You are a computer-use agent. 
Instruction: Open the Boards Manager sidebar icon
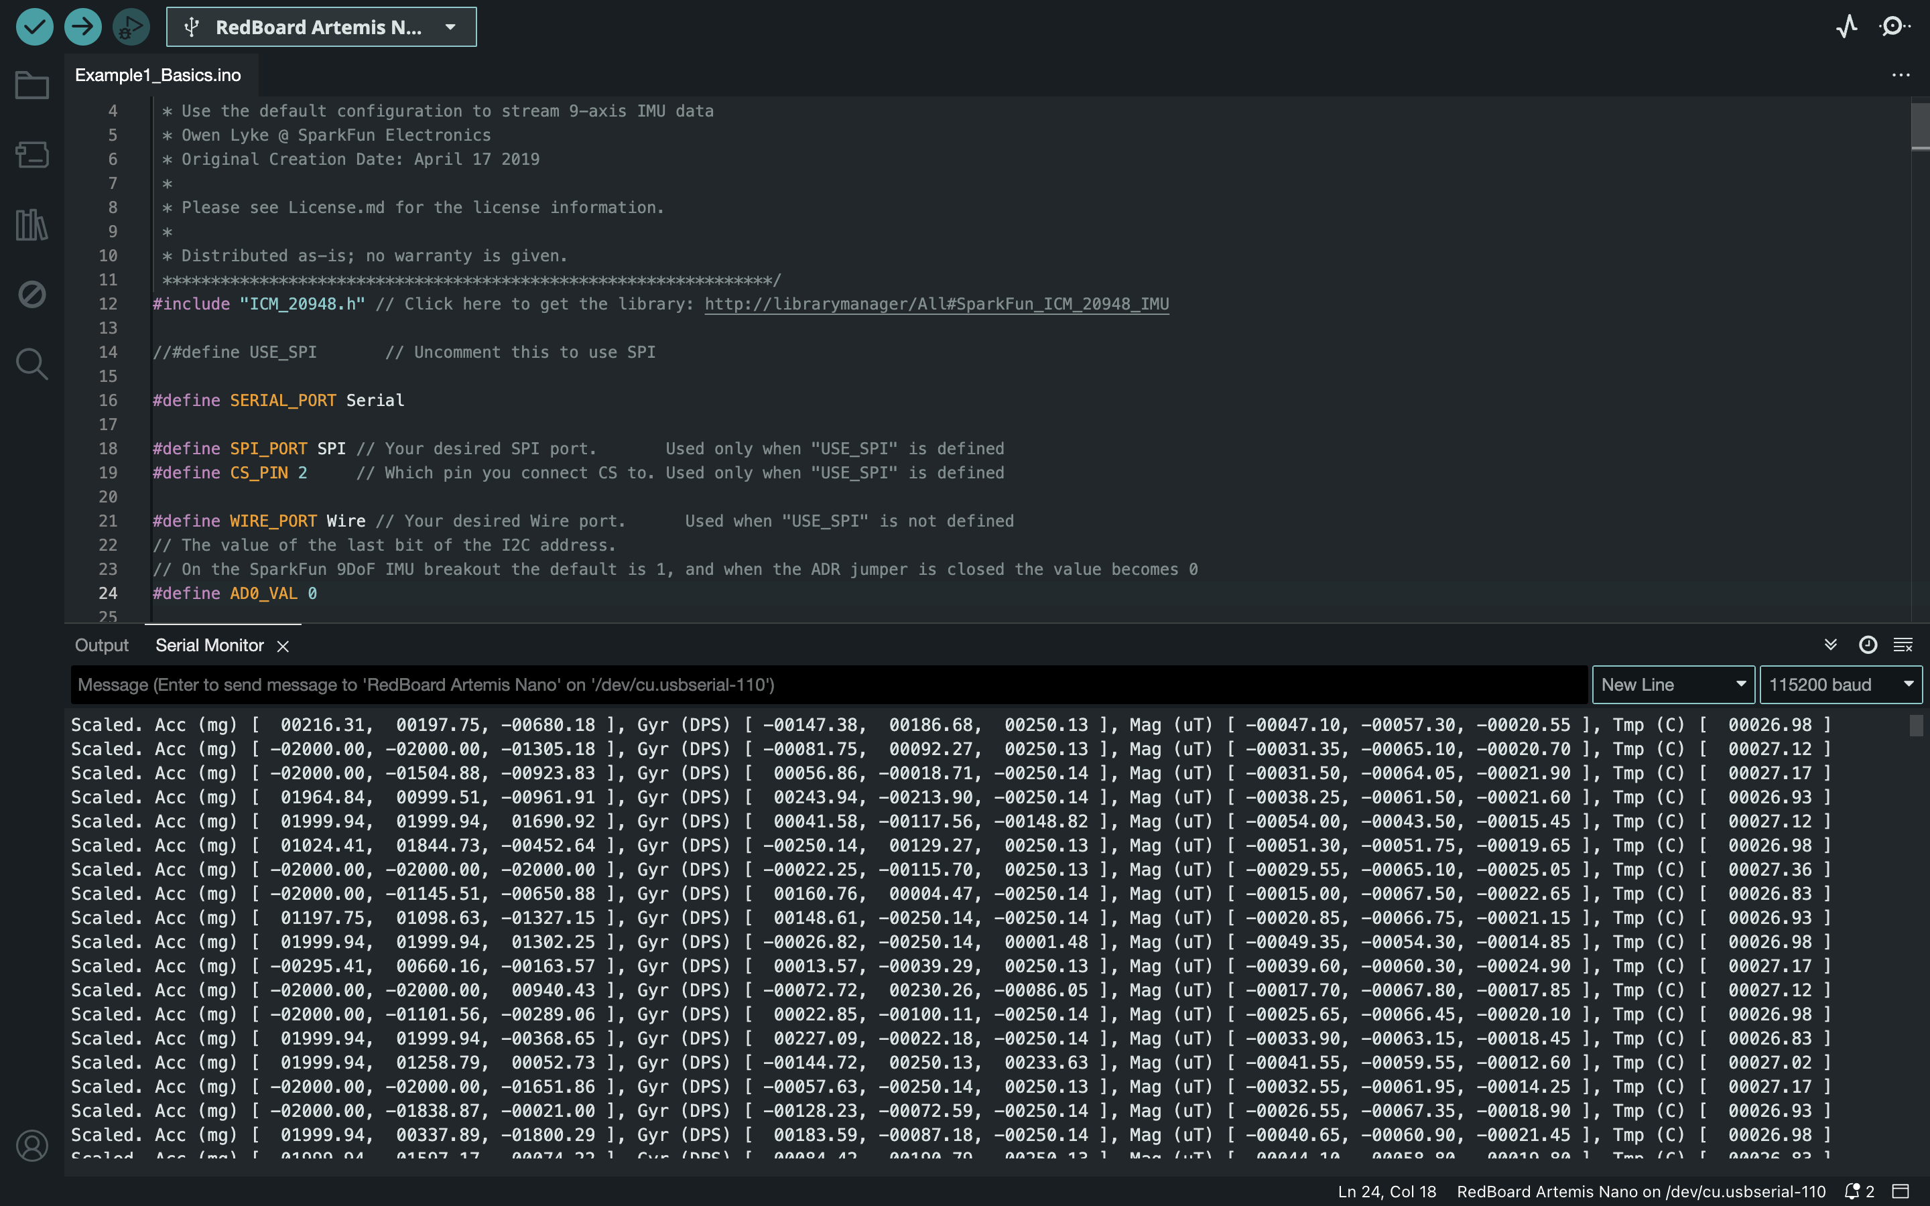coord(32,155)
